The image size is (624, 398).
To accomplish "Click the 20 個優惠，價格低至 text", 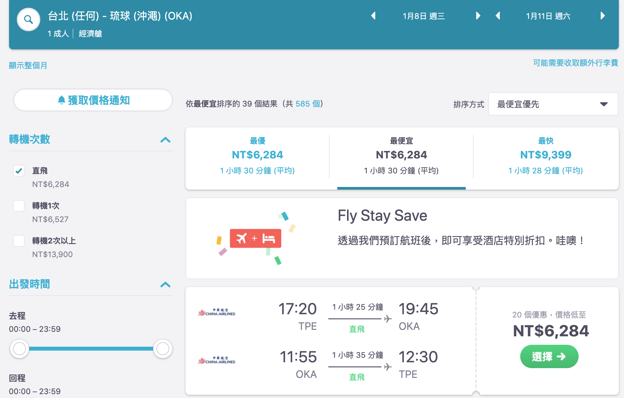I will [x=549, y=315].
